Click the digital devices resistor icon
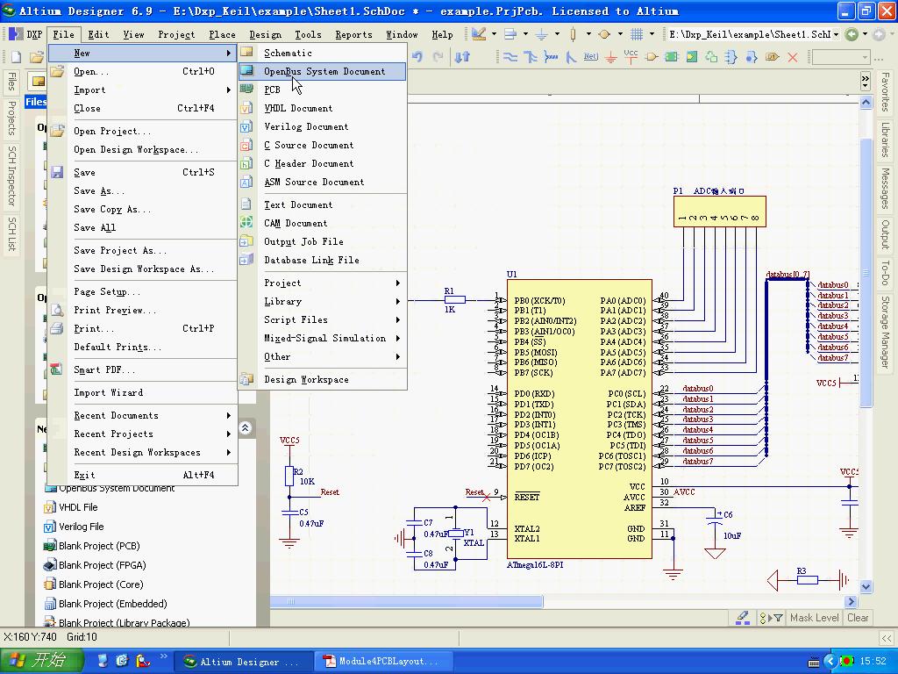The image size is (898, 674). point(574,34)
